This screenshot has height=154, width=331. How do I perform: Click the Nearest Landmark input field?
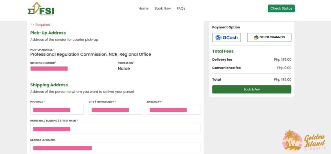tap(115, 148)
